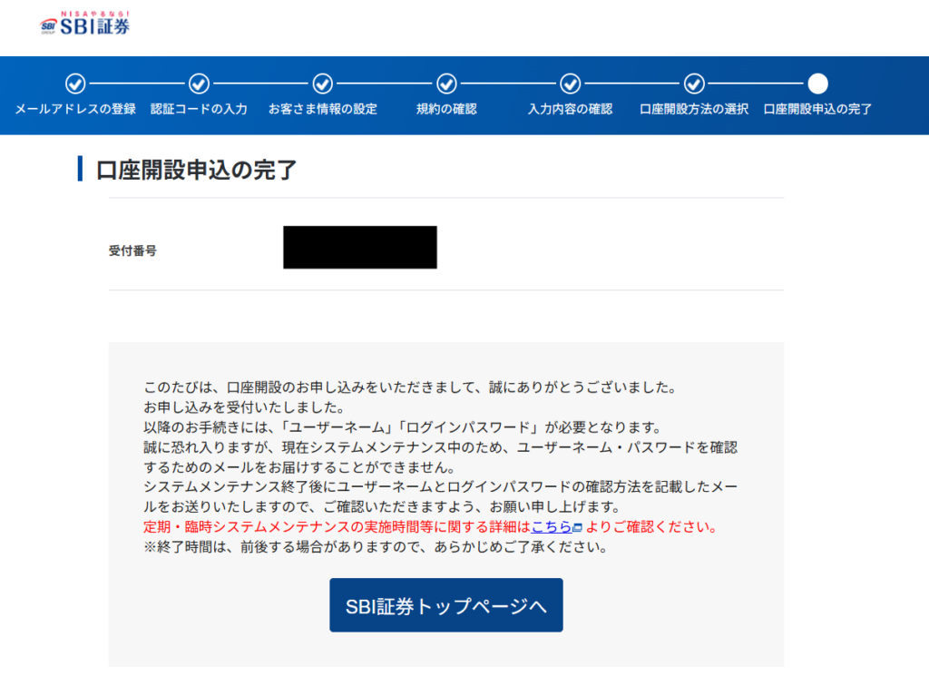Viewport: 929px width, 676px height.
Task: Select the 入力内容の確認 step label
Action: [570, 109]
